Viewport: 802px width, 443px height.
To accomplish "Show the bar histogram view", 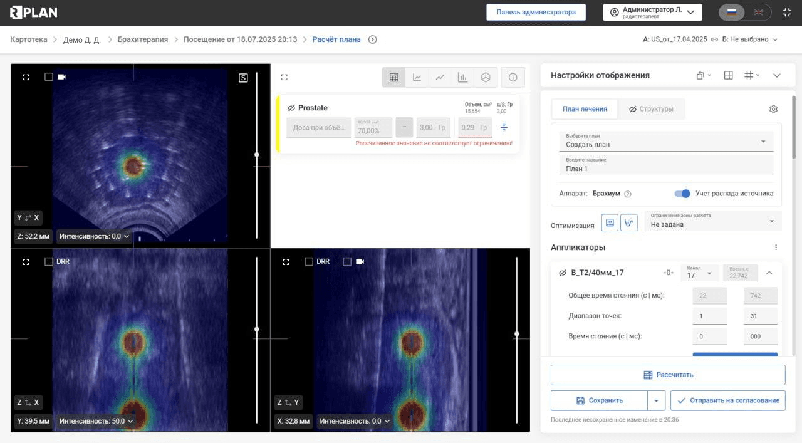I will (462, 77).
